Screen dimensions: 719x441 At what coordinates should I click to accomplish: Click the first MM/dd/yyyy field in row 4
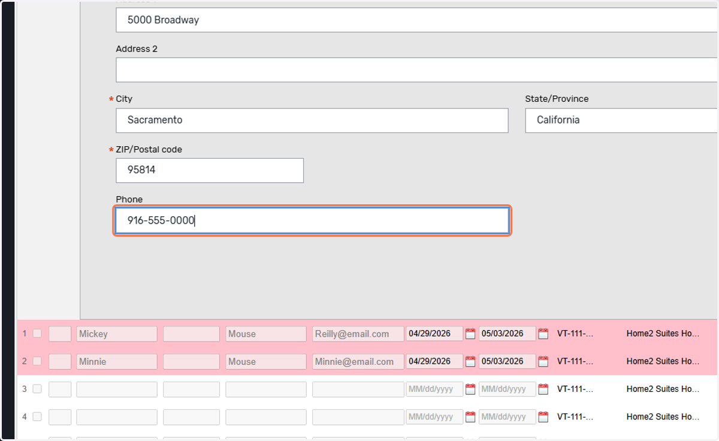tap(434, 416)
